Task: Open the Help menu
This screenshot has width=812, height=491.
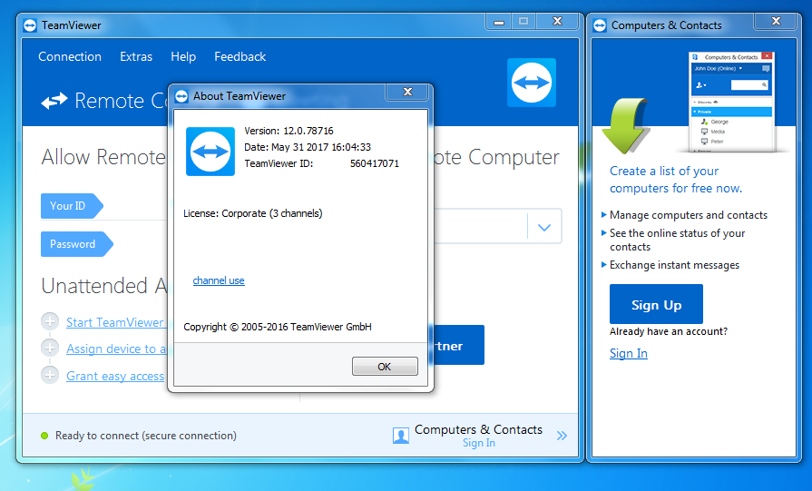Action: click(x=183, y=56)
